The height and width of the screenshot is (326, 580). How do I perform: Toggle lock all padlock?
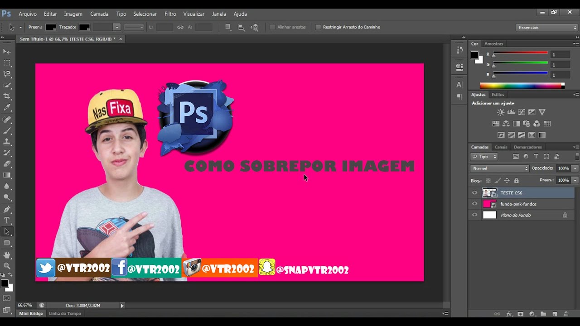tap(516, 180)
